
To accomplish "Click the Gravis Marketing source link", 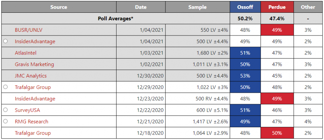I will click(x=34, y=64).
